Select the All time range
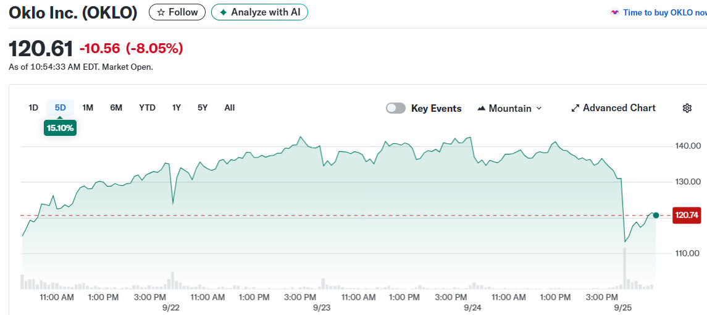The image size is (707, 315). point(230,108)
